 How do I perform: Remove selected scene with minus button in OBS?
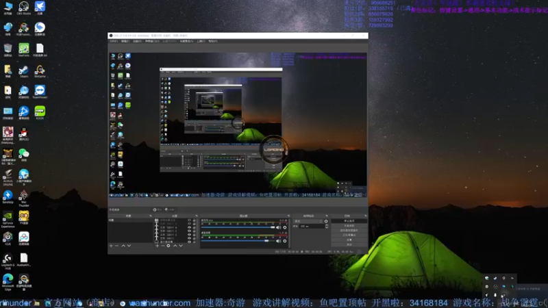point(116,246)
